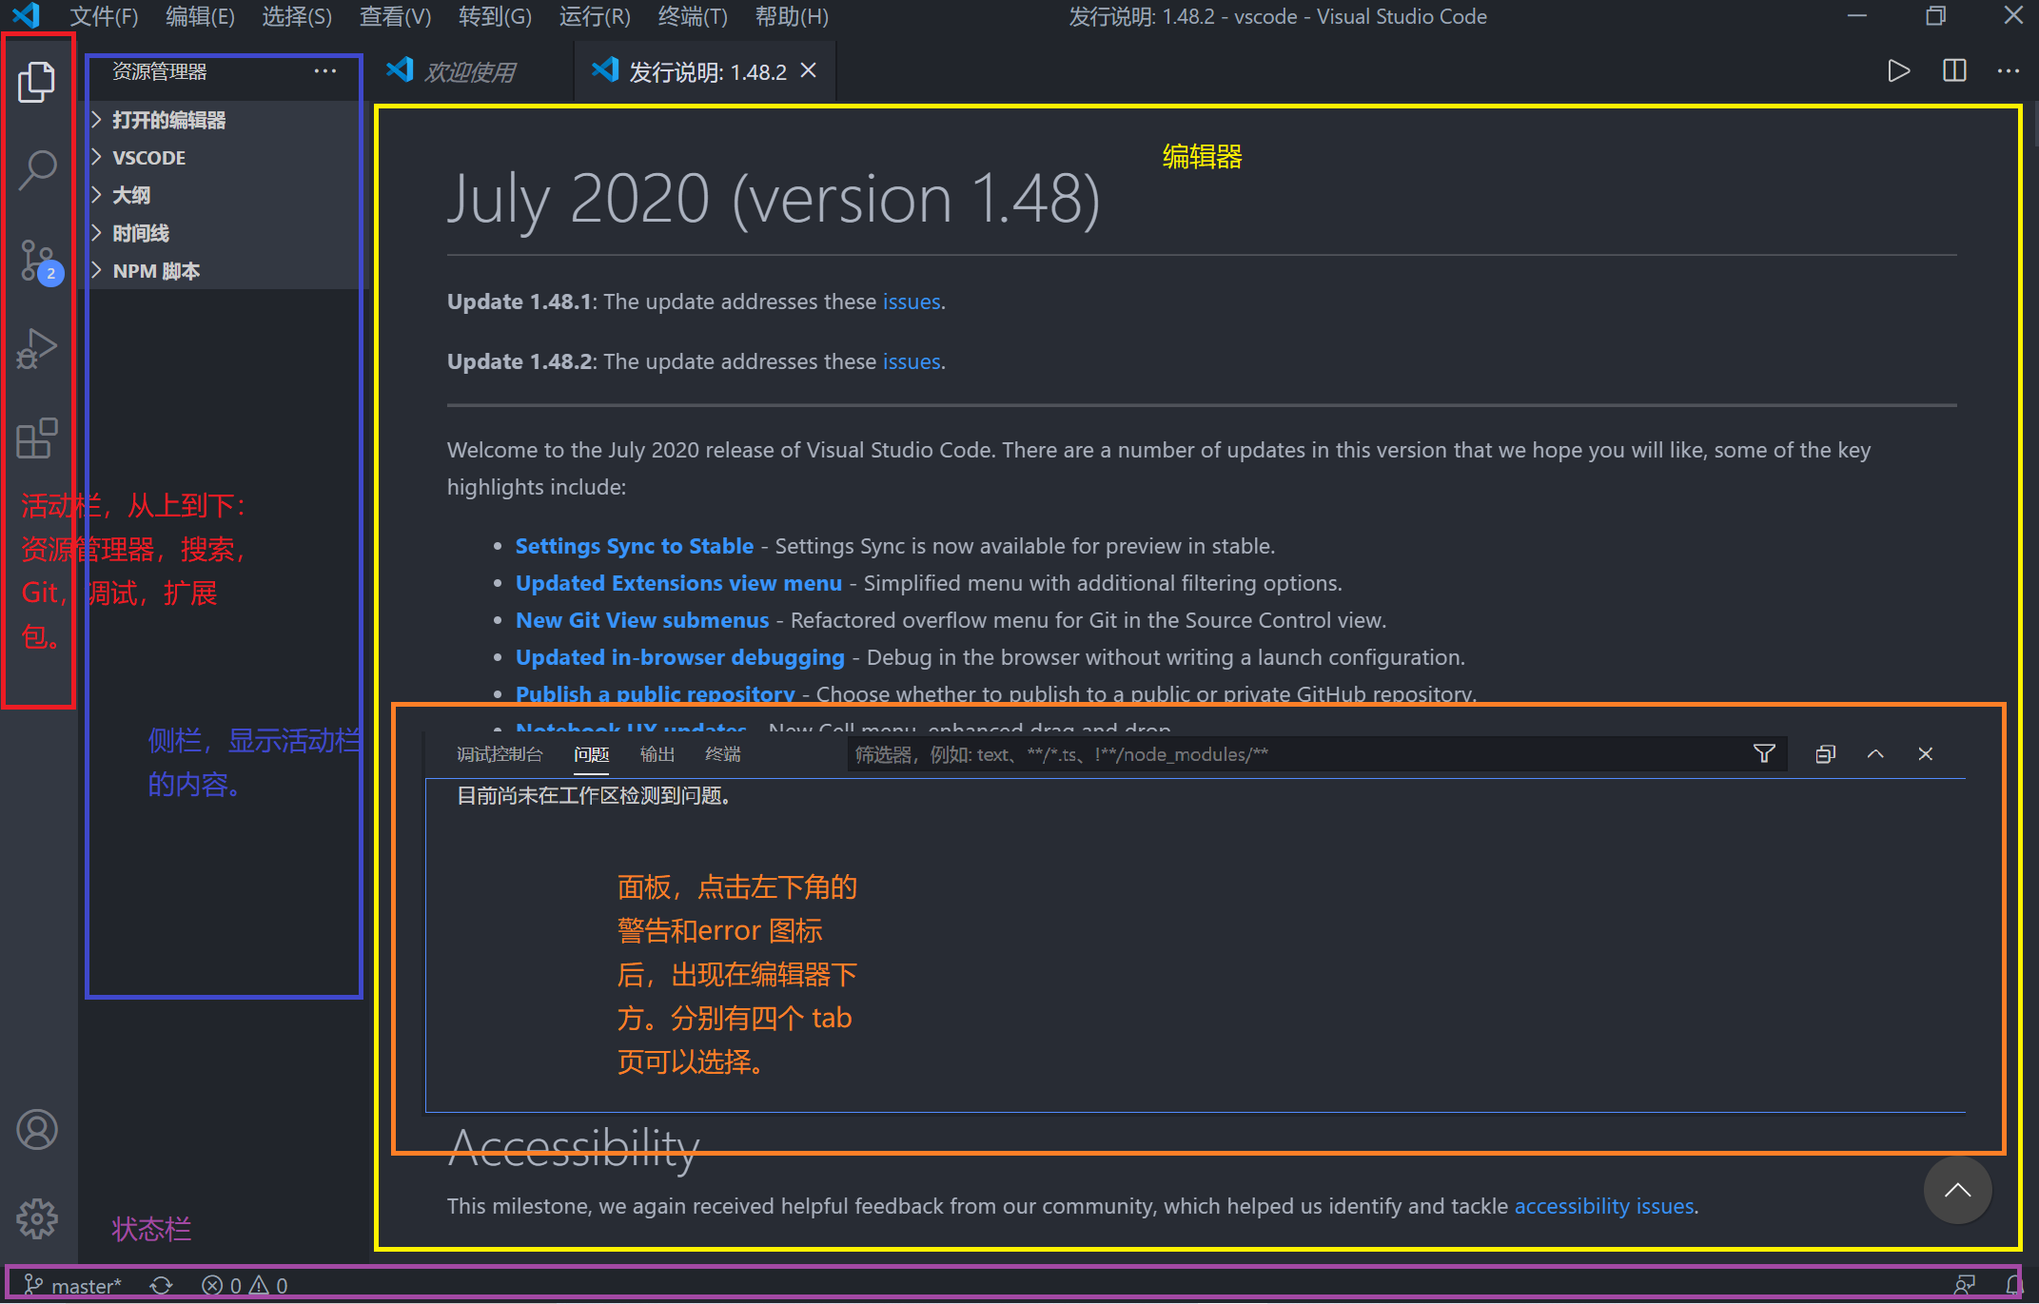Open issues link for Update 1.48.2
This screenshot has width=2039, height=1304.
pyautogui.click(x=912, y=361)
